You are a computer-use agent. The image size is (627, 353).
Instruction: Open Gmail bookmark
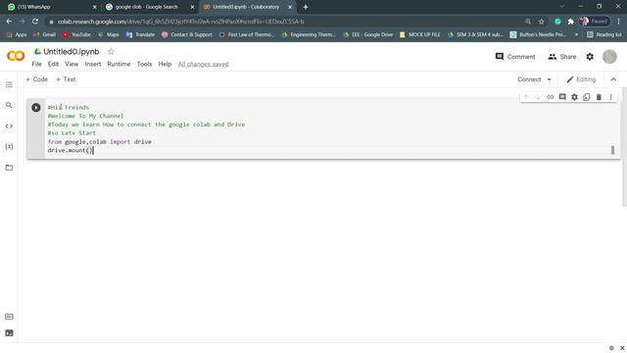(x=45, y=35)
